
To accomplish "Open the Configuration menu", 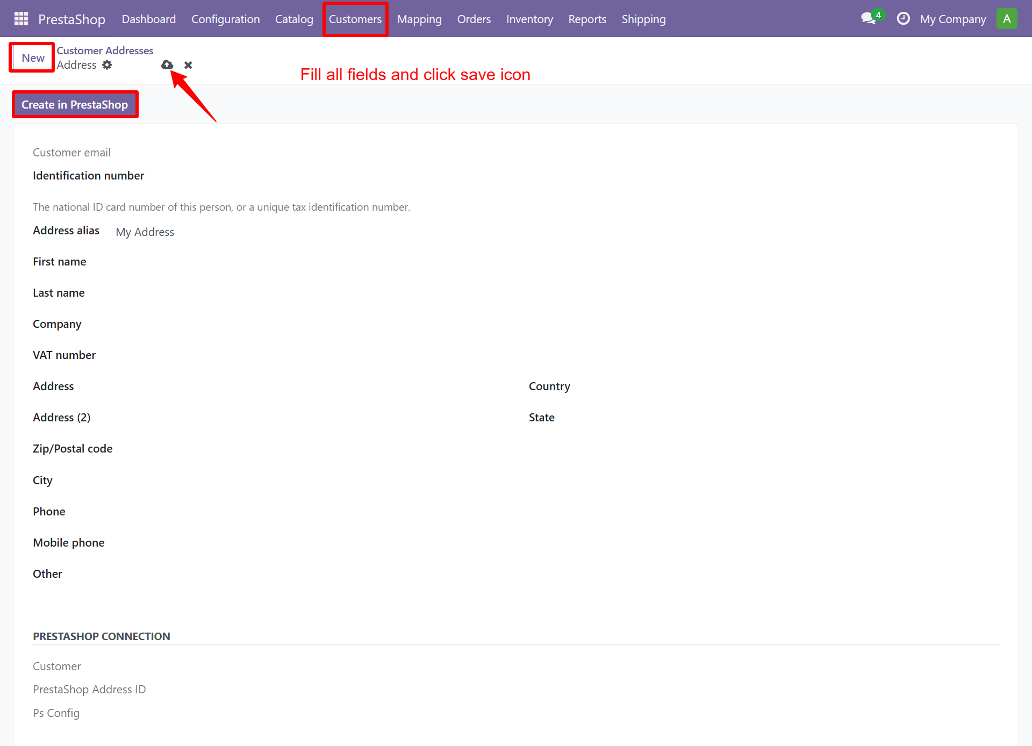I will tap(225, 19).
